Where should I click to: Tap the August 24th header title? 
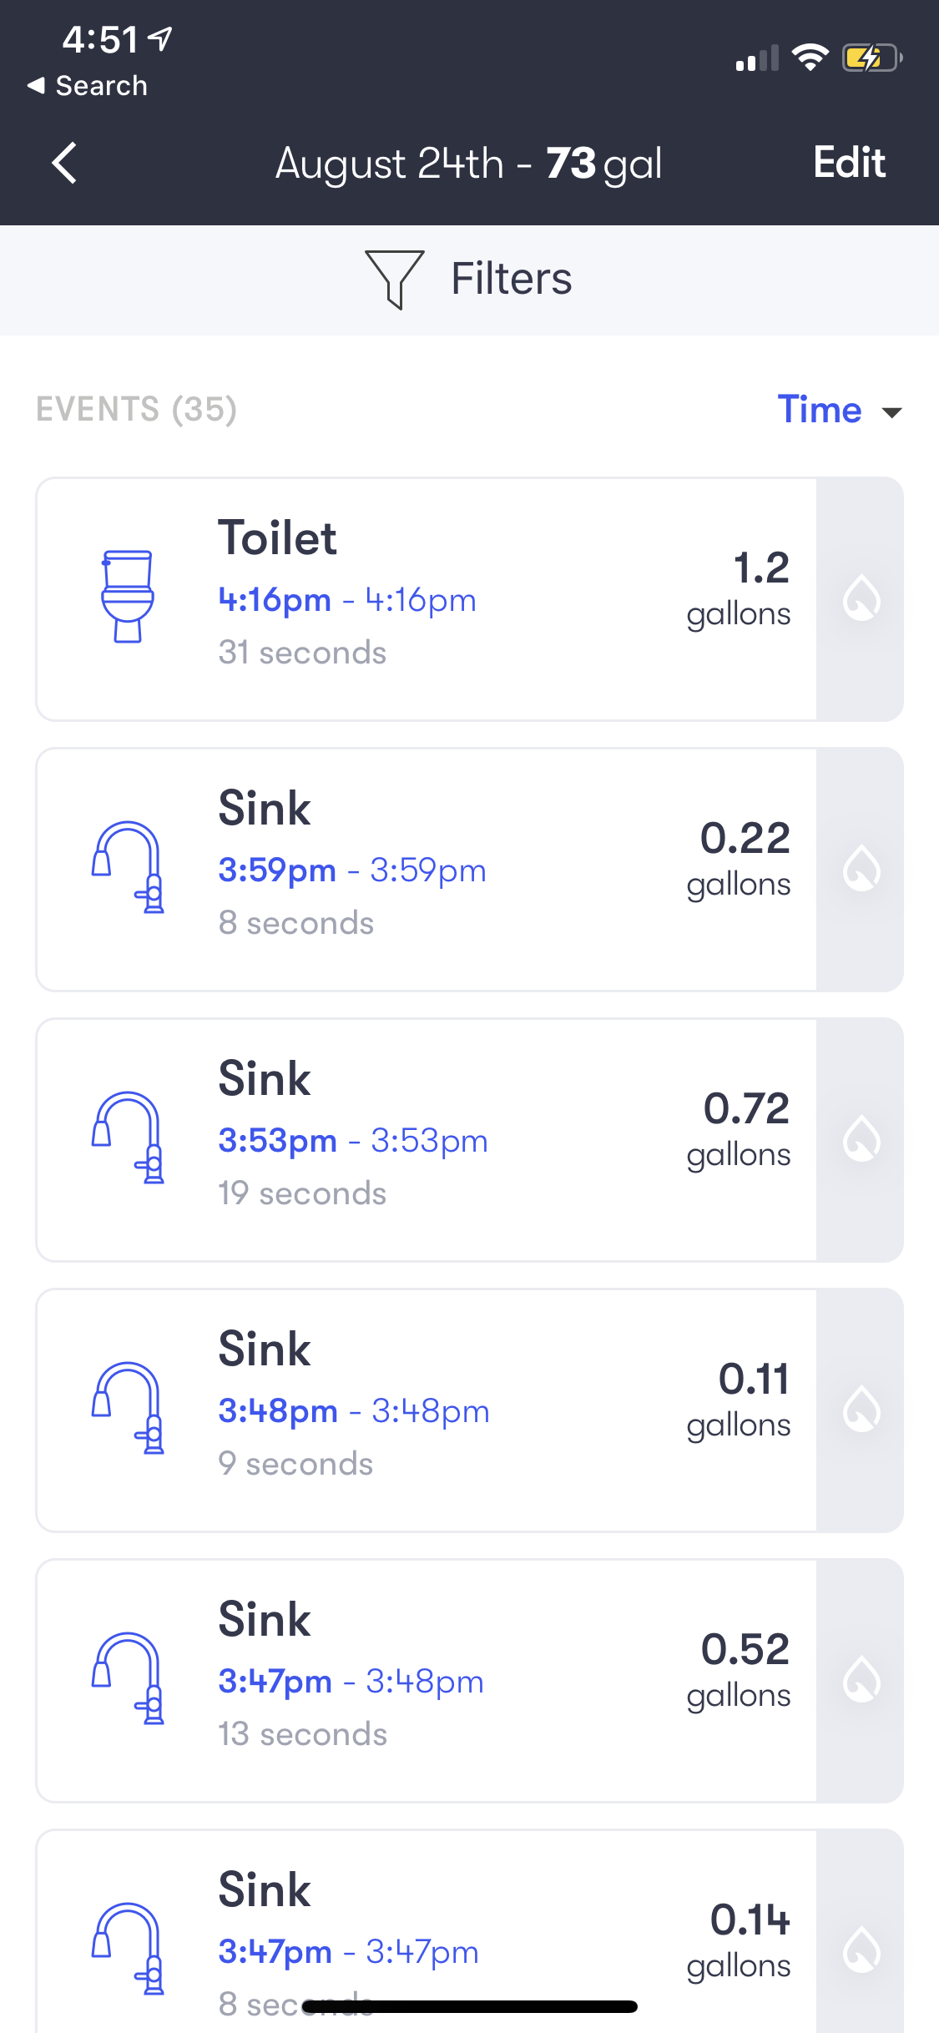[468, 164]
